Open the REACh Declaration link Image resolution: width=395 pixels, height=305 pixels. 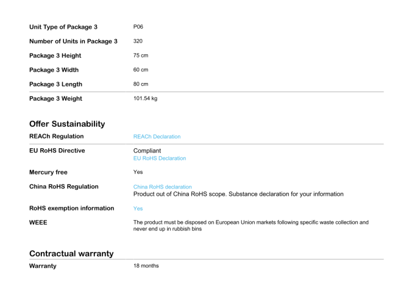(x=157, y=137)
